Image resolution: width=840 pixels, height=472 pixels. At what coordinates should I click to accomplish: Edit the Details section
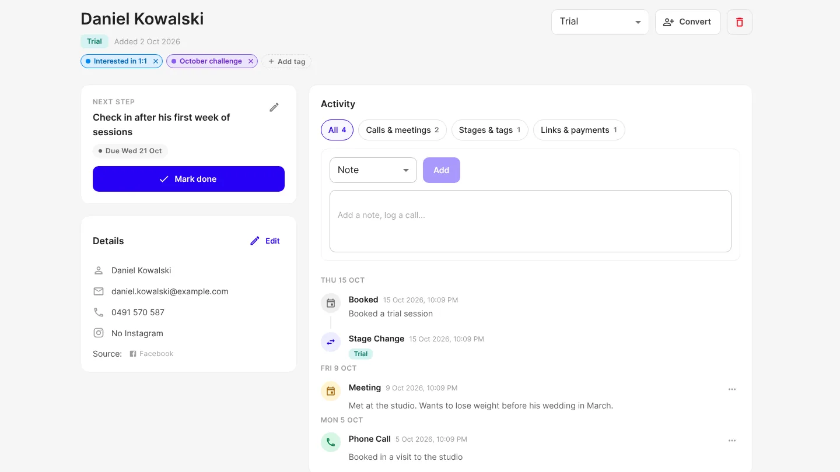tap(265, 241)
